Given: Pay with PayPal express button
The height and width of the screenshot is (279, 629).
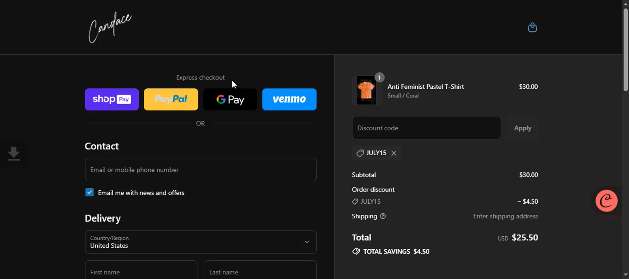Looking at the screenshot, I should (x=171, y=100).
